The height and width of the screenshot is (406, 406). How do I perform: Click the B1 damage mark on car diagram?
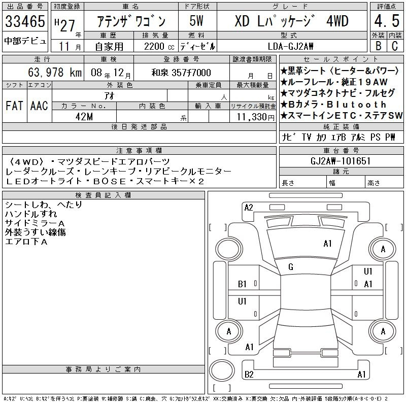(x=242, y=284)
